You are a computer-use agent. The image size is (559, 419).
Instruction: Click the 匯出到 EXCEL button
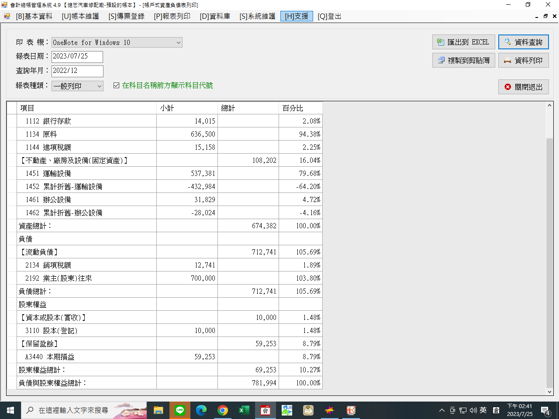pyautogui.click(x=463, y=42)
